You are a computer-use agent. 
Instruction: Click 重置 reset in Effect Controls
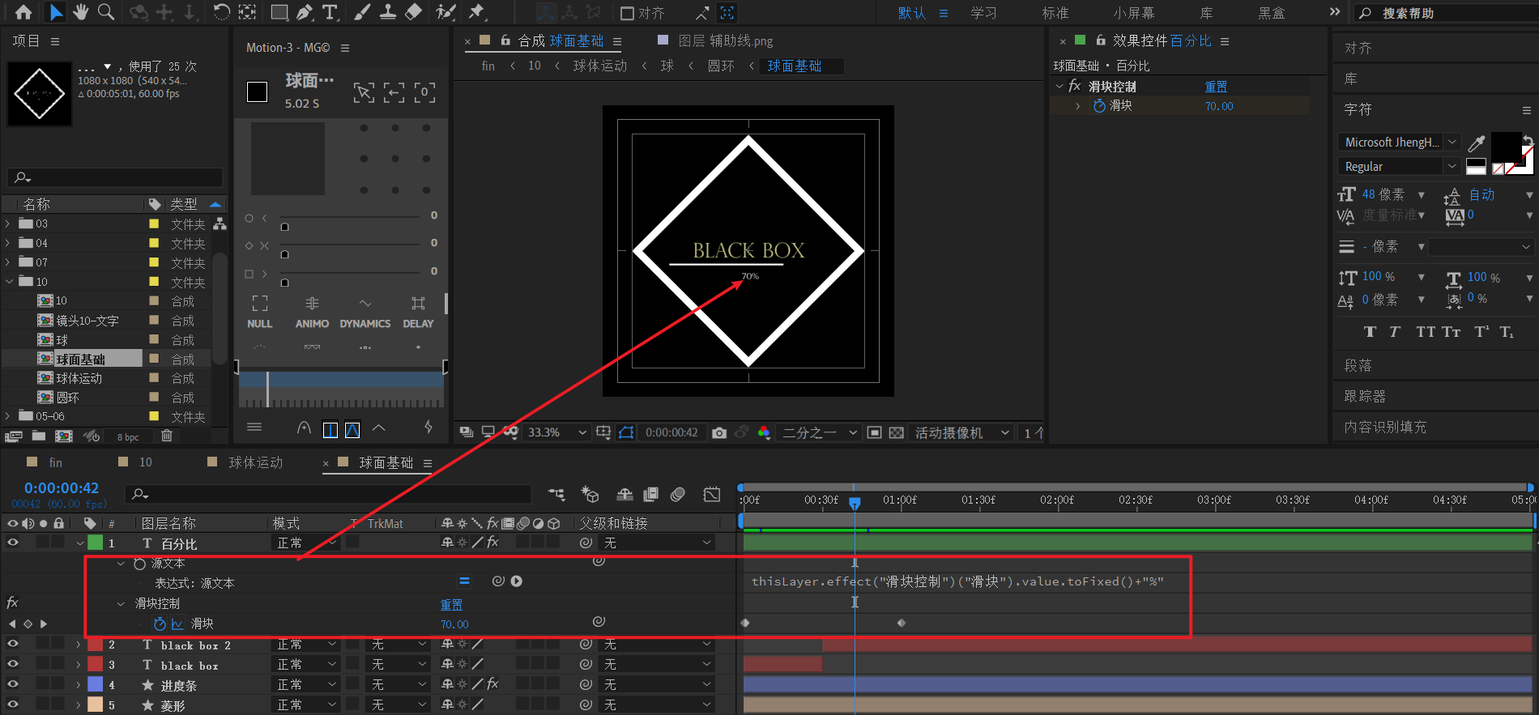click(1216, 87)
